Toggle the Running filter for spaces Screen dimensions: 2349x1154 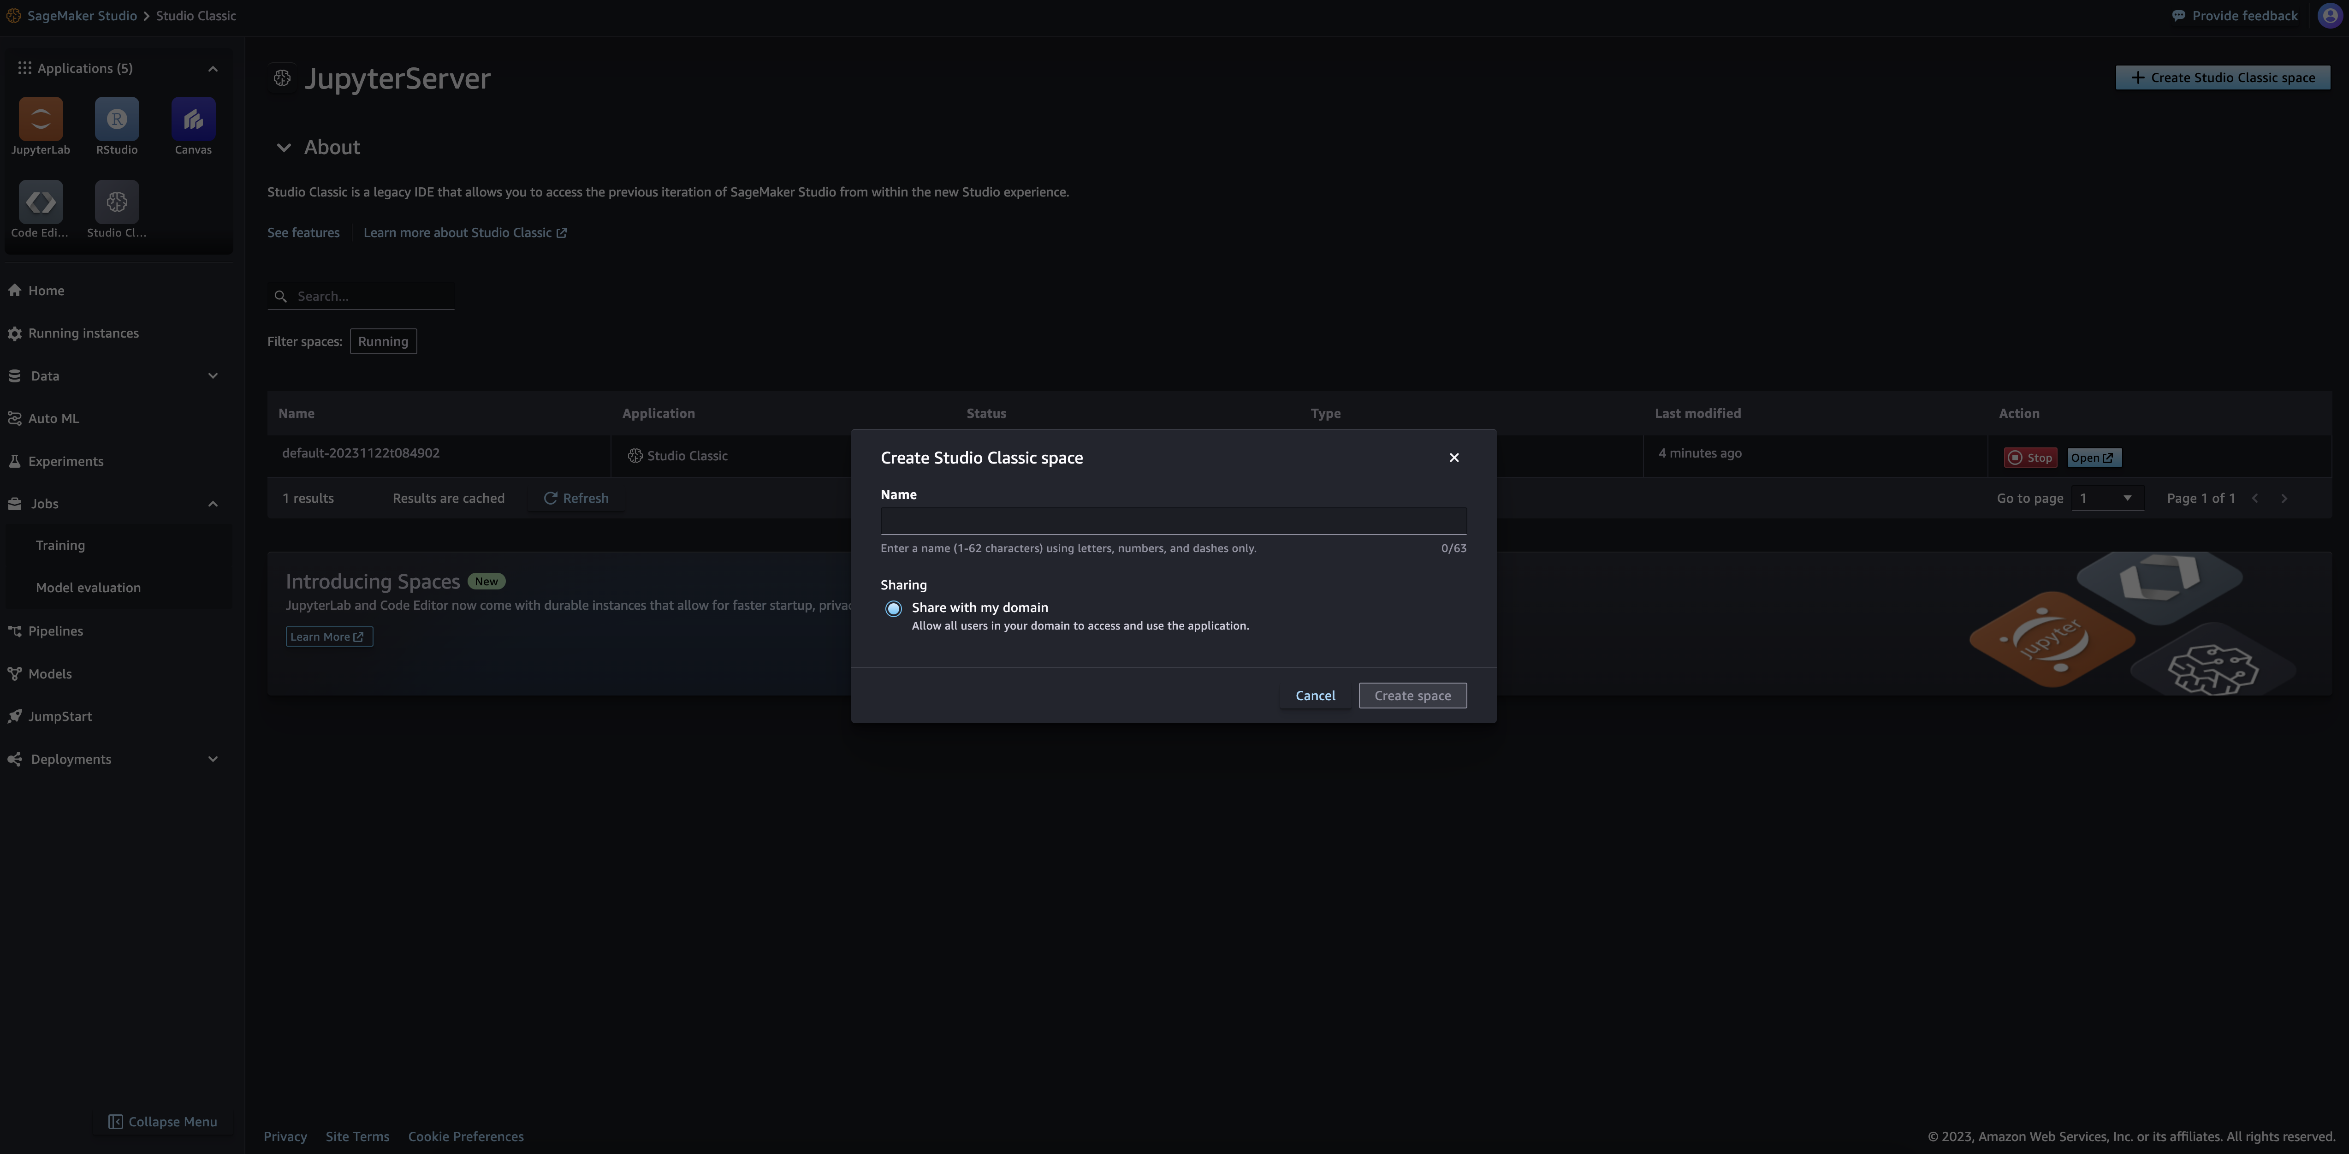click(383, 341)
